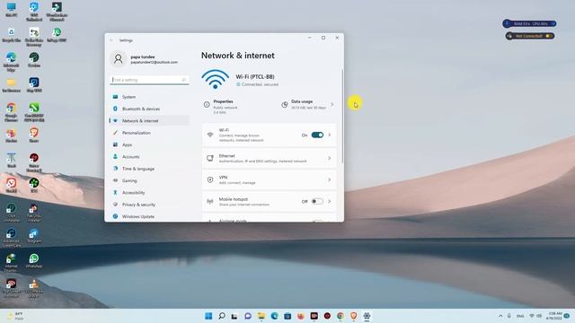Click the Settings gear in the taskbar

367,316
